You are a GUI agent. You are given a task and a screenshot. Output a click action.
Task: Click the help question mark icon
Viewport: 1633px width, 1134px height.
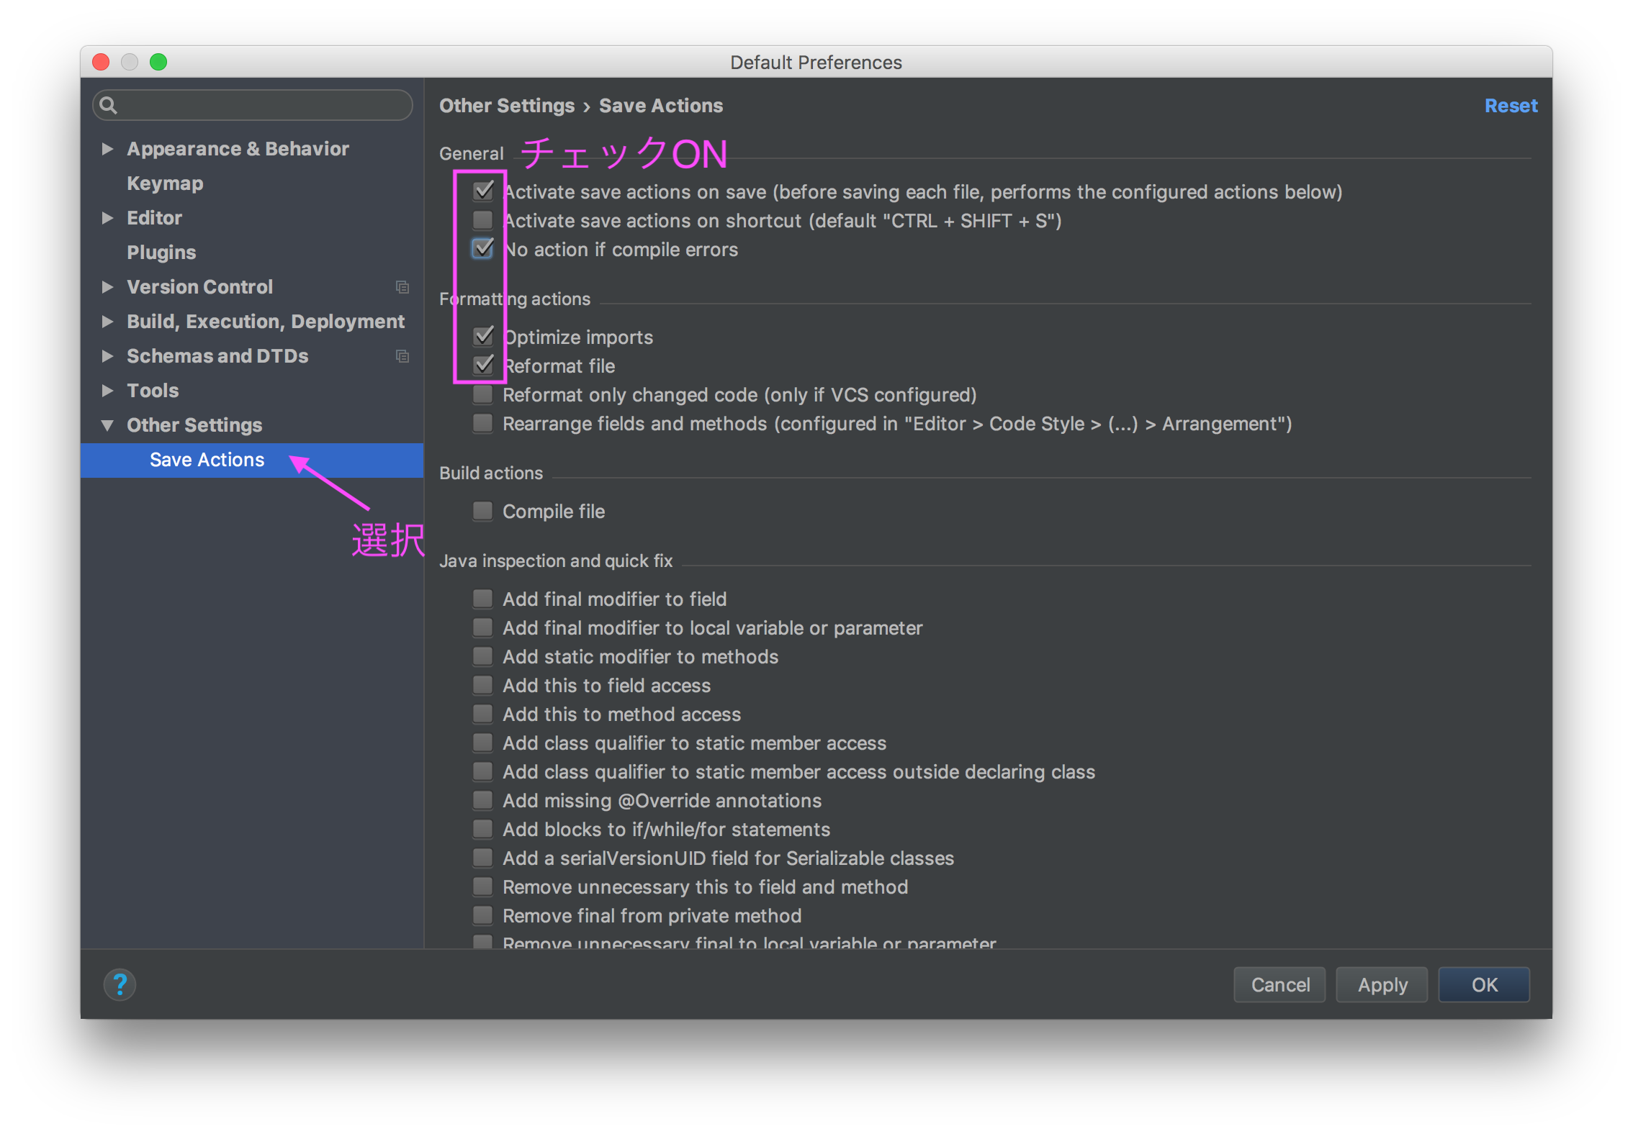tap(120, 984)
